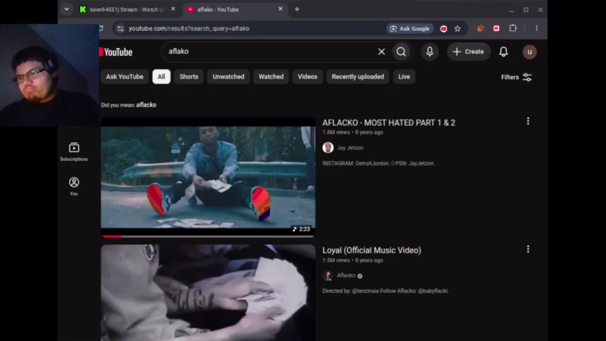Screen dimensions: 606x341
Task: Play the Loyal music video thumbnail
Action: (x=208, y=293)
